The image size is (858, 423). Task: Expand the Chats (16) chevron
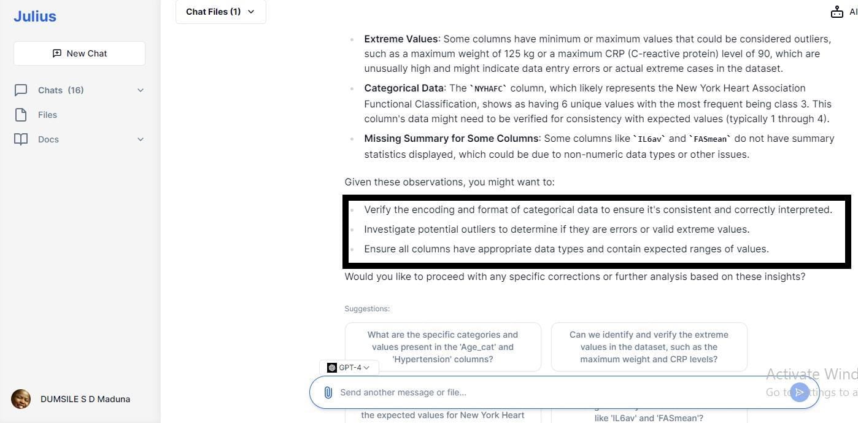(x=141, y=90)
